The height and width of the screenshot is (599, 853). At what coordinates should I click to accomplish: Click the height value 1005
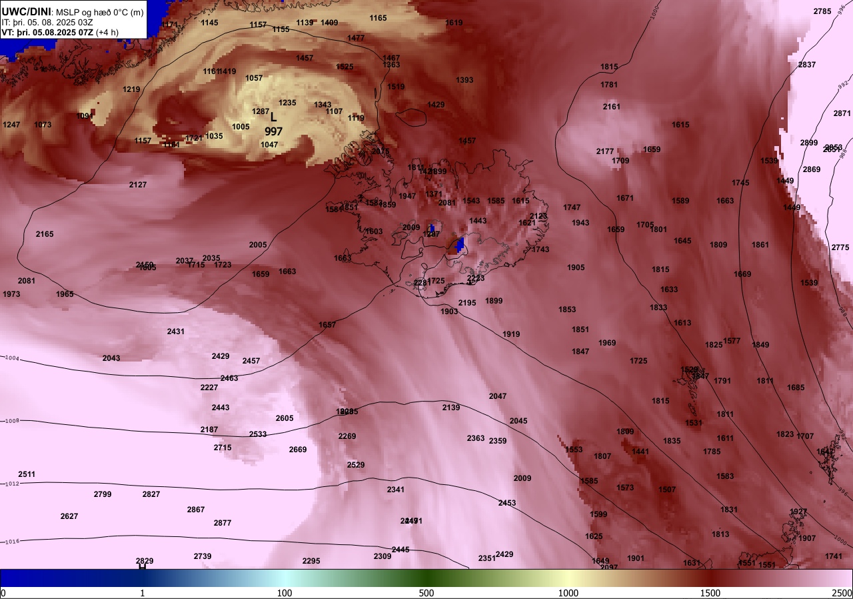pos(241,127)
